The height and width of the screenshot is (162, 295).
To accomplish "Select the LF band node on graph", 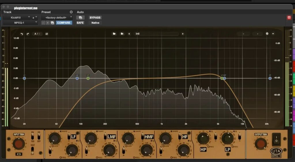I will tap(24, 78).
